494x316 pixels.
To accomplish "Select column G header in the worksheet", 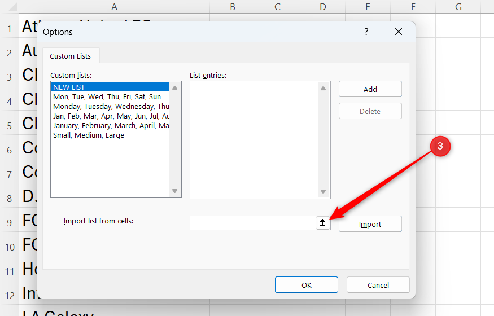I will (x=458, y=7).
